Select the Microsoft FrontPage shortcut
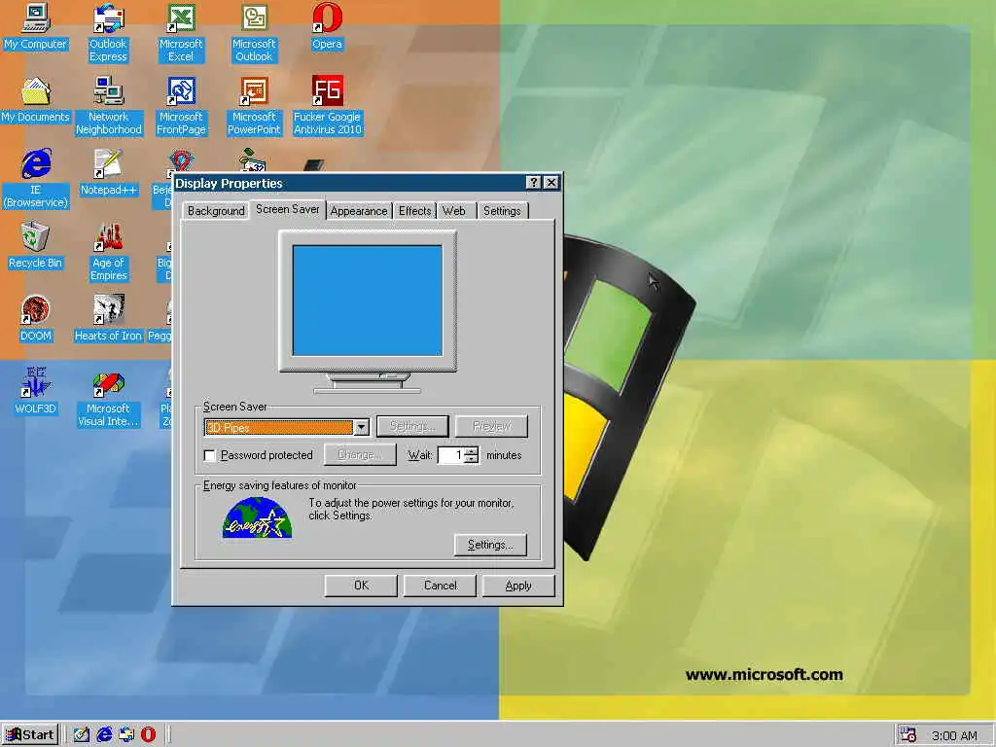This screenshot has width=996, height=747. coord(181,106)
